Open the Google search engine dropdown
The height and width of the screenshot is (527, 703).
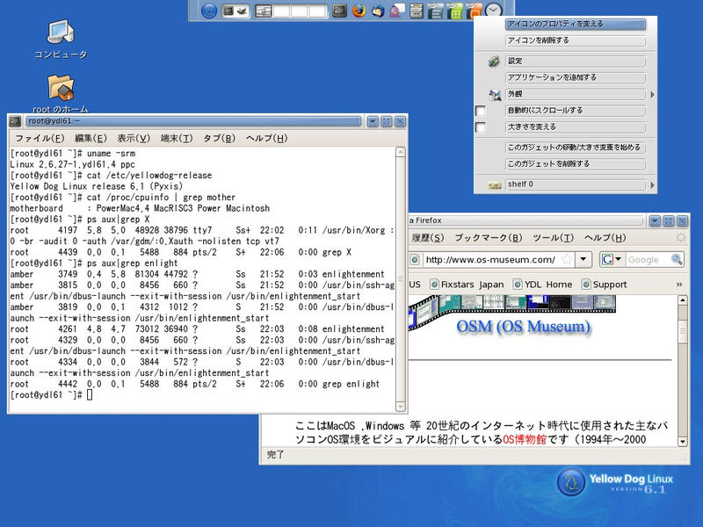(x=612, y=259)
